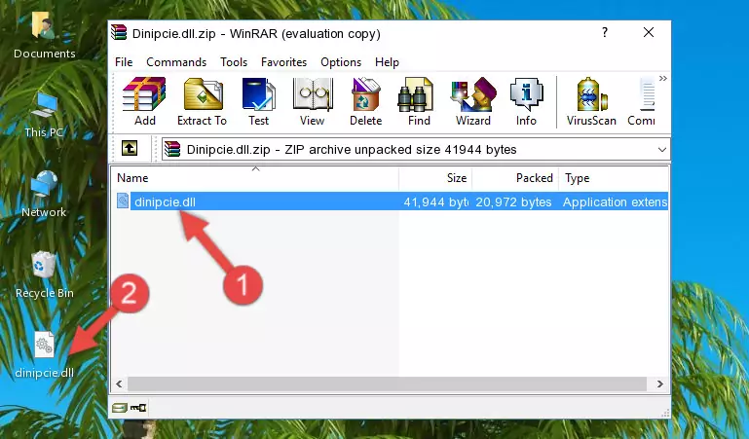Start the VirusScan tool
This screenshot has height=439, width=749.
click(591, 101)
